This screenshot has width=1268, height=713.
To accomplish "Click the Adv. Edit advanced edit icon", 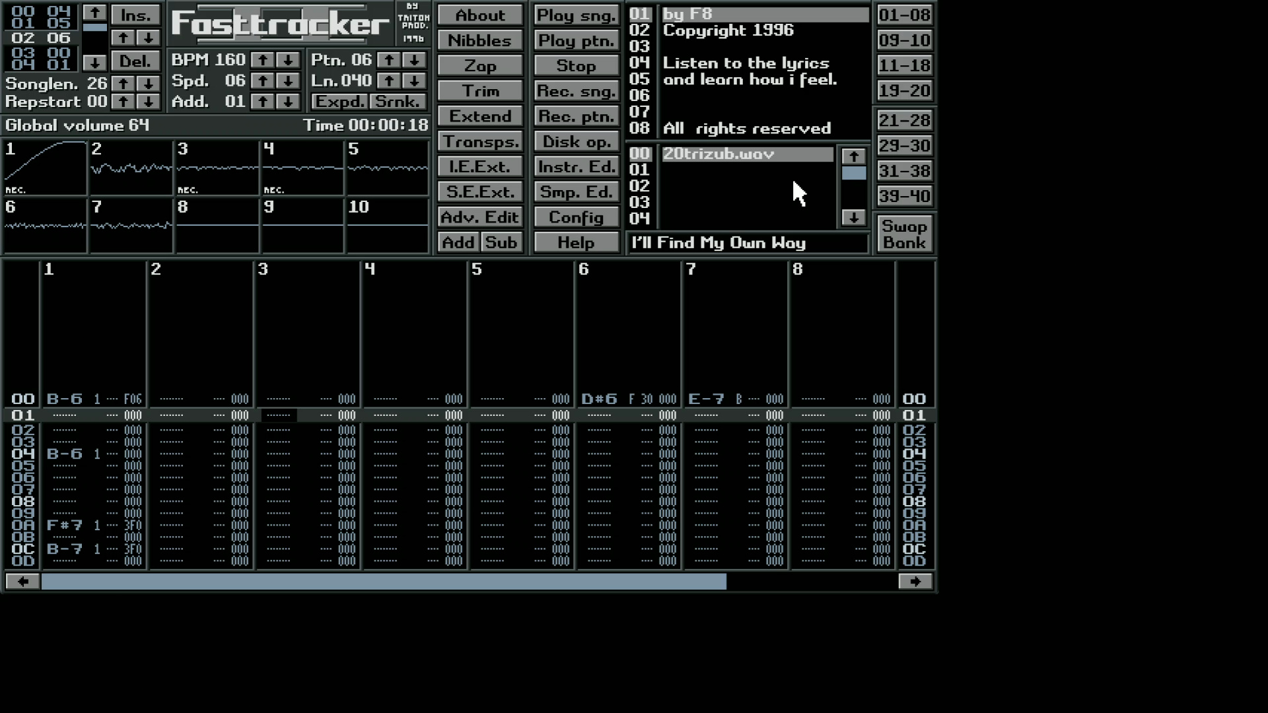I will [481, 217].
